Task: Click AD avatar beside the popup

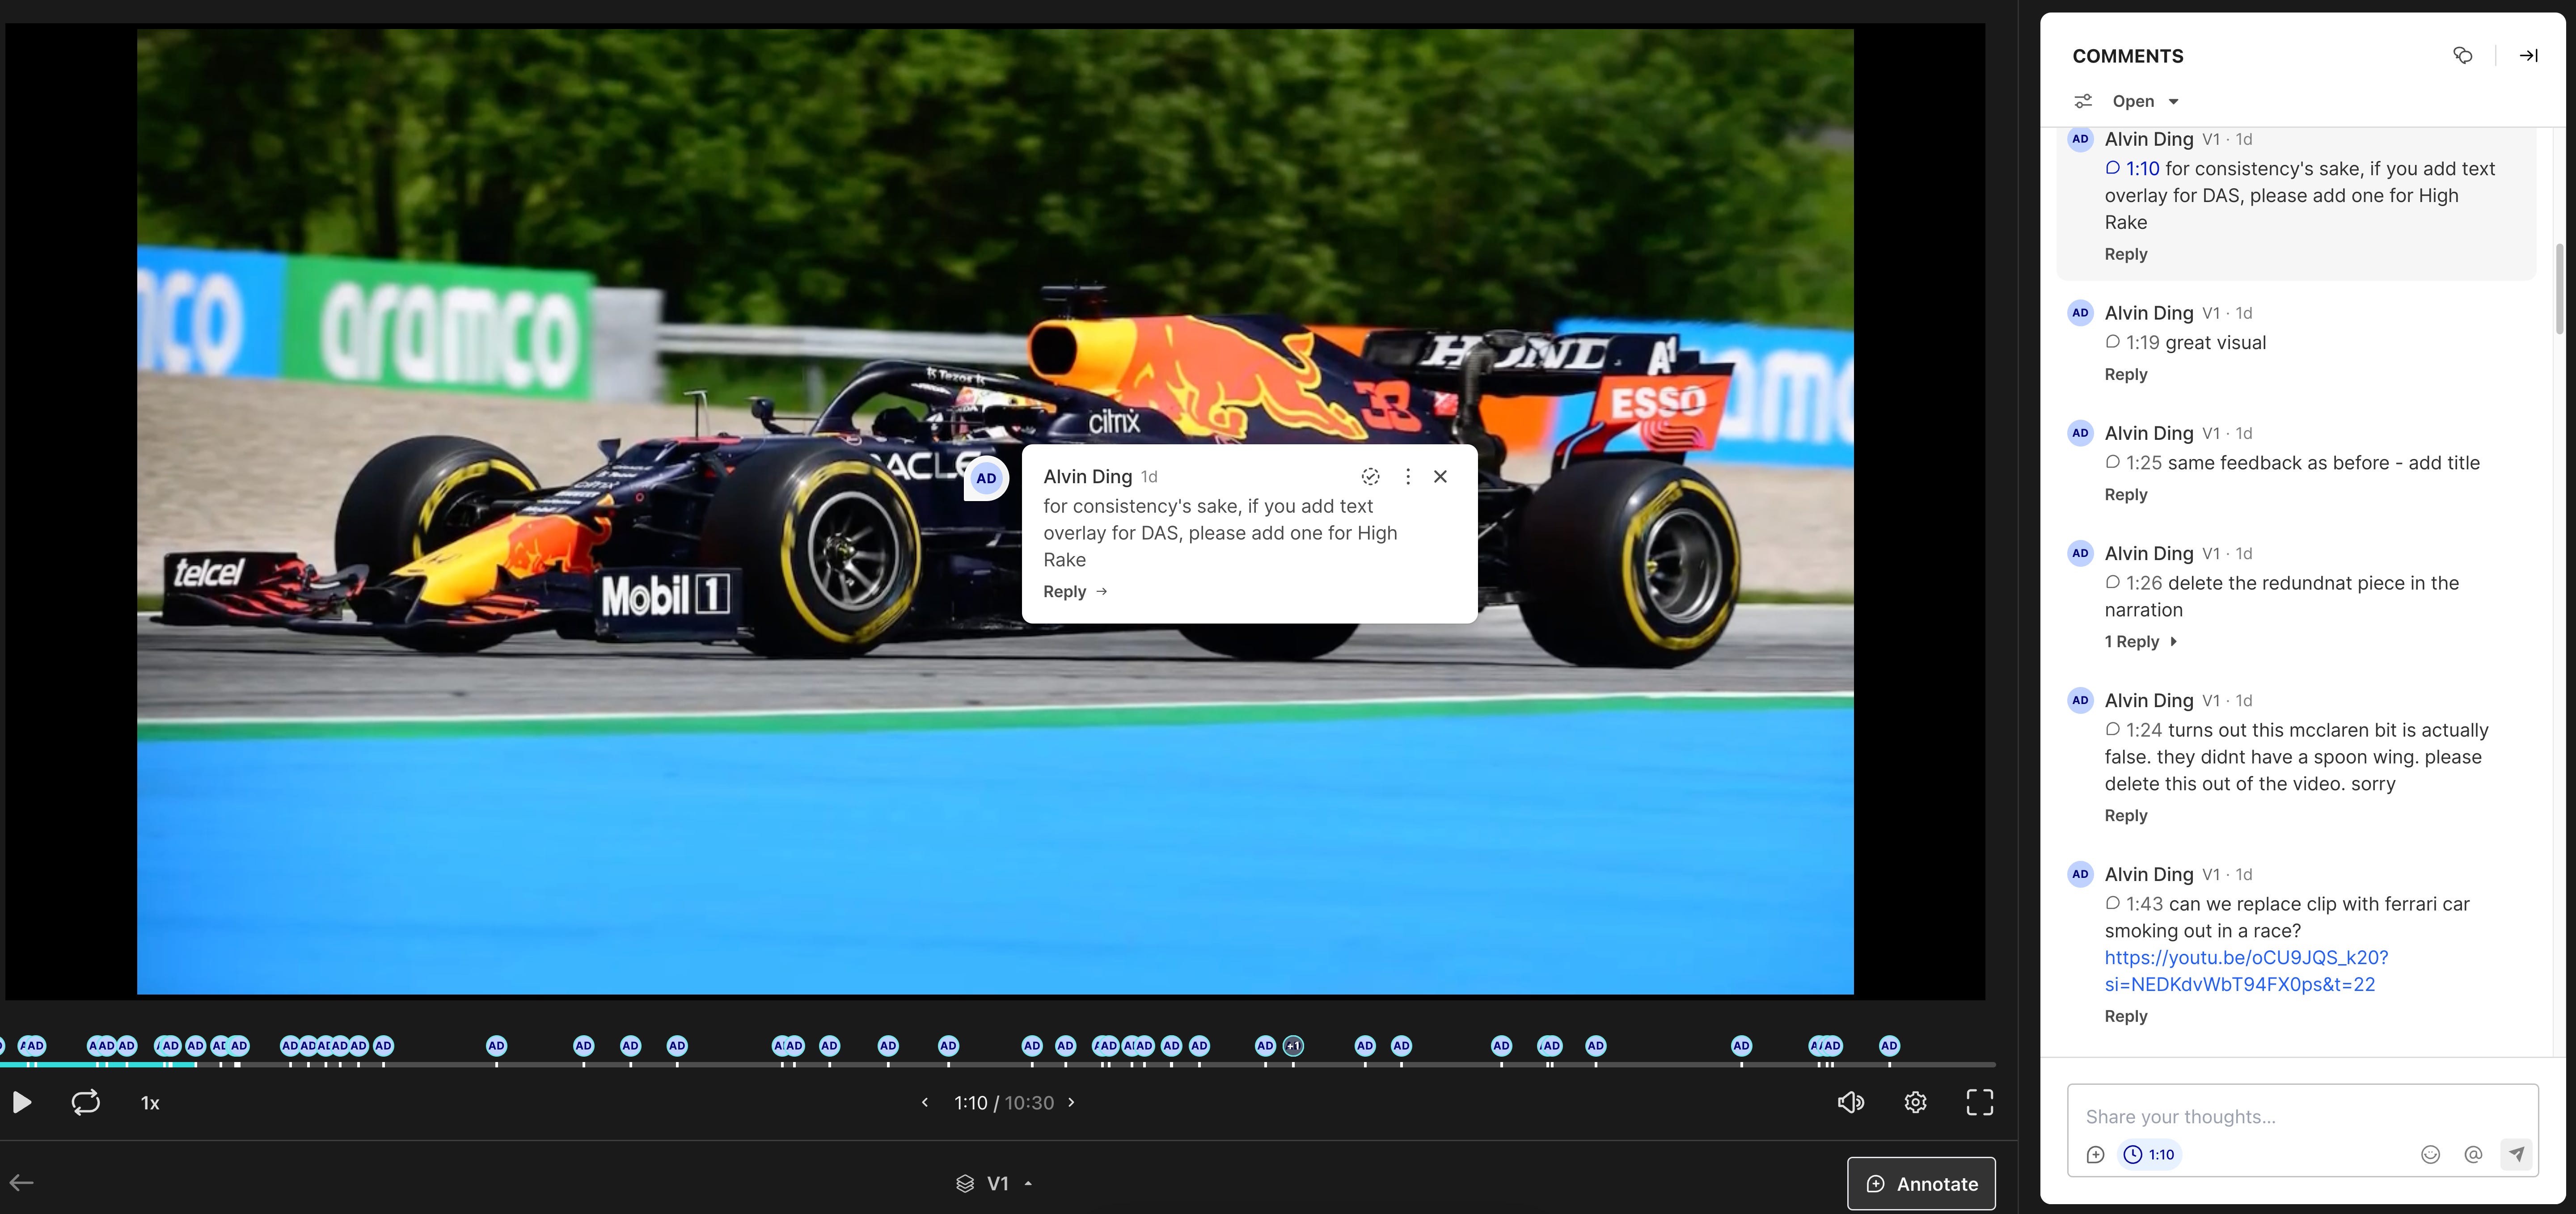Action: point(986,478)
